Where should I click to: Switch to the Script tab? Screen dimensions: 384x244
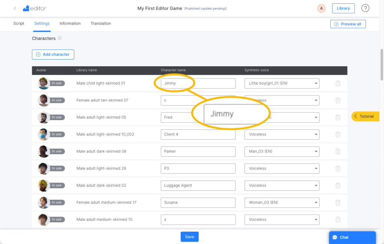pos(19,24)
